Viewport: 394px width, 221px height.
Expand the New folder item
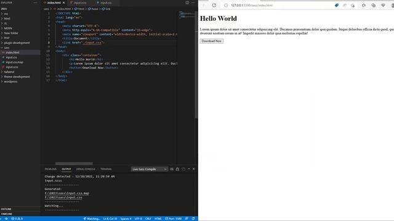pyautogui.click(x=20, y=33)
